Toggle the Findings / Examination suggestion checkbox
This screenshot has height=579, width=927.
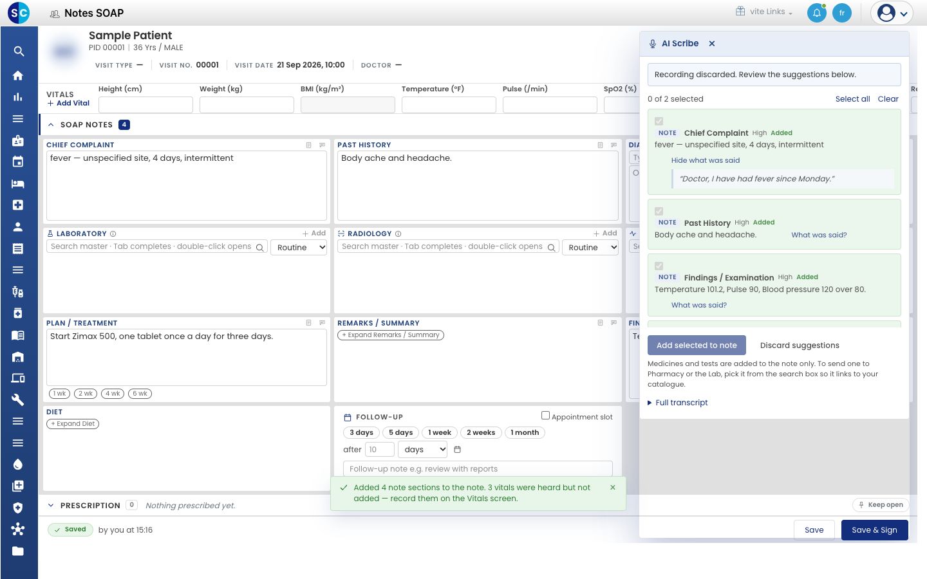659,266
